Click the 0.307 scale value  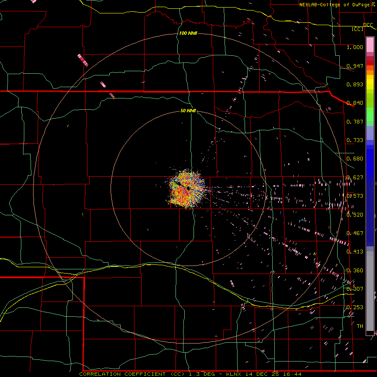coord(355,289)
